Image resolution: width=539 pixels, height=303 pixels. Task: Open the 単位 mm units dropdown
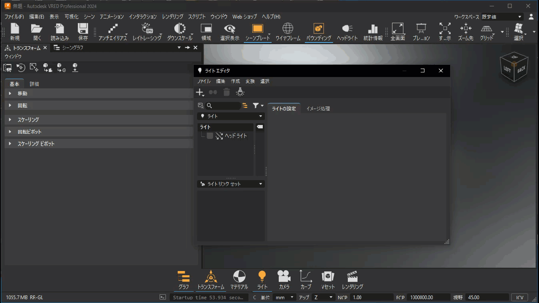285,298
